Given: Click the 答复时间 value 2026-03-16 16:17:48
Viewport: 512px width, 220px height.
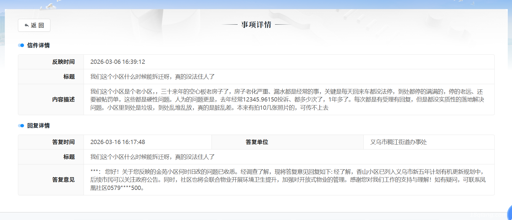Looking at the screenshot, I should (118, 142).
